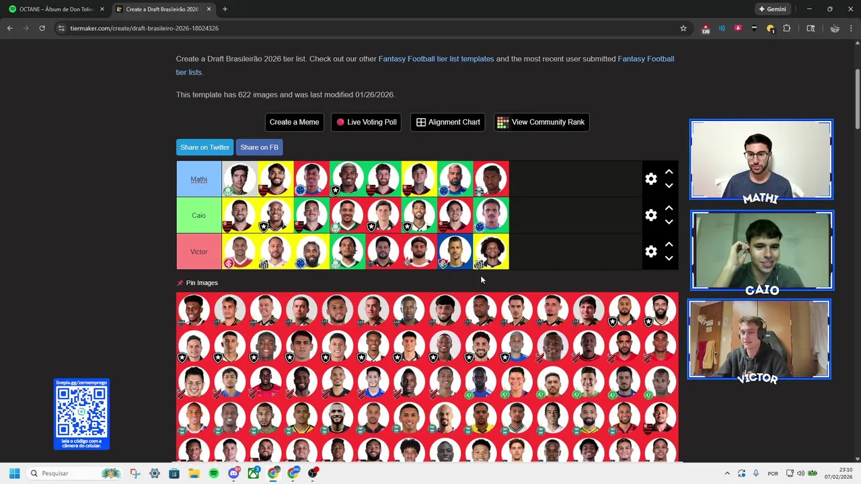Open settings gear for Mathi row
861x484 pixels.
(650, 179)
